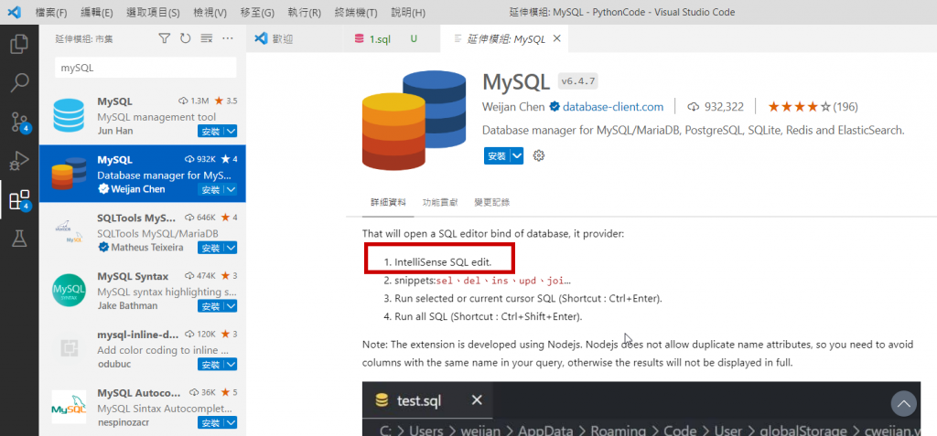Select the SQLTools MySQL extension icon
The image size is (937, 436).
(69, 232)
